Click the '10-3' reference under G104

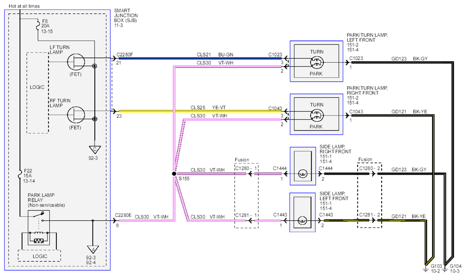click(455, 271)
